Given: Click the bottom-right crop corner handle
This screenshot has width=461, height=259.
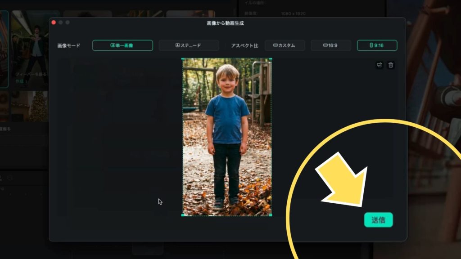Looking at the screenshot, I should tap(271, 215).
